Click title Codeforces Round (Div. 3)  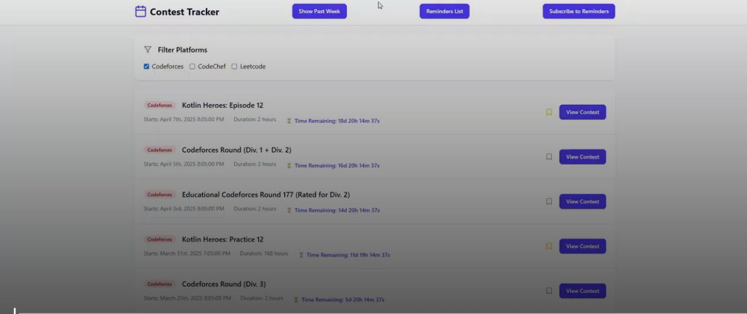223,284
